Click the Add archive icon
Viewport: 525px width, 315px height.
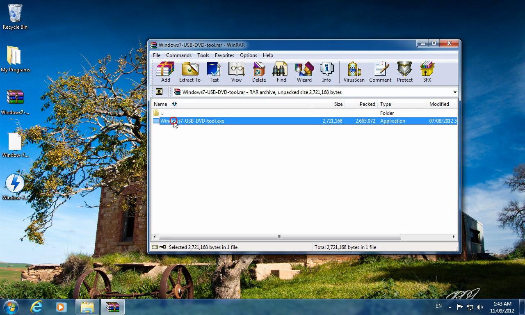click(x=165, y=72)
